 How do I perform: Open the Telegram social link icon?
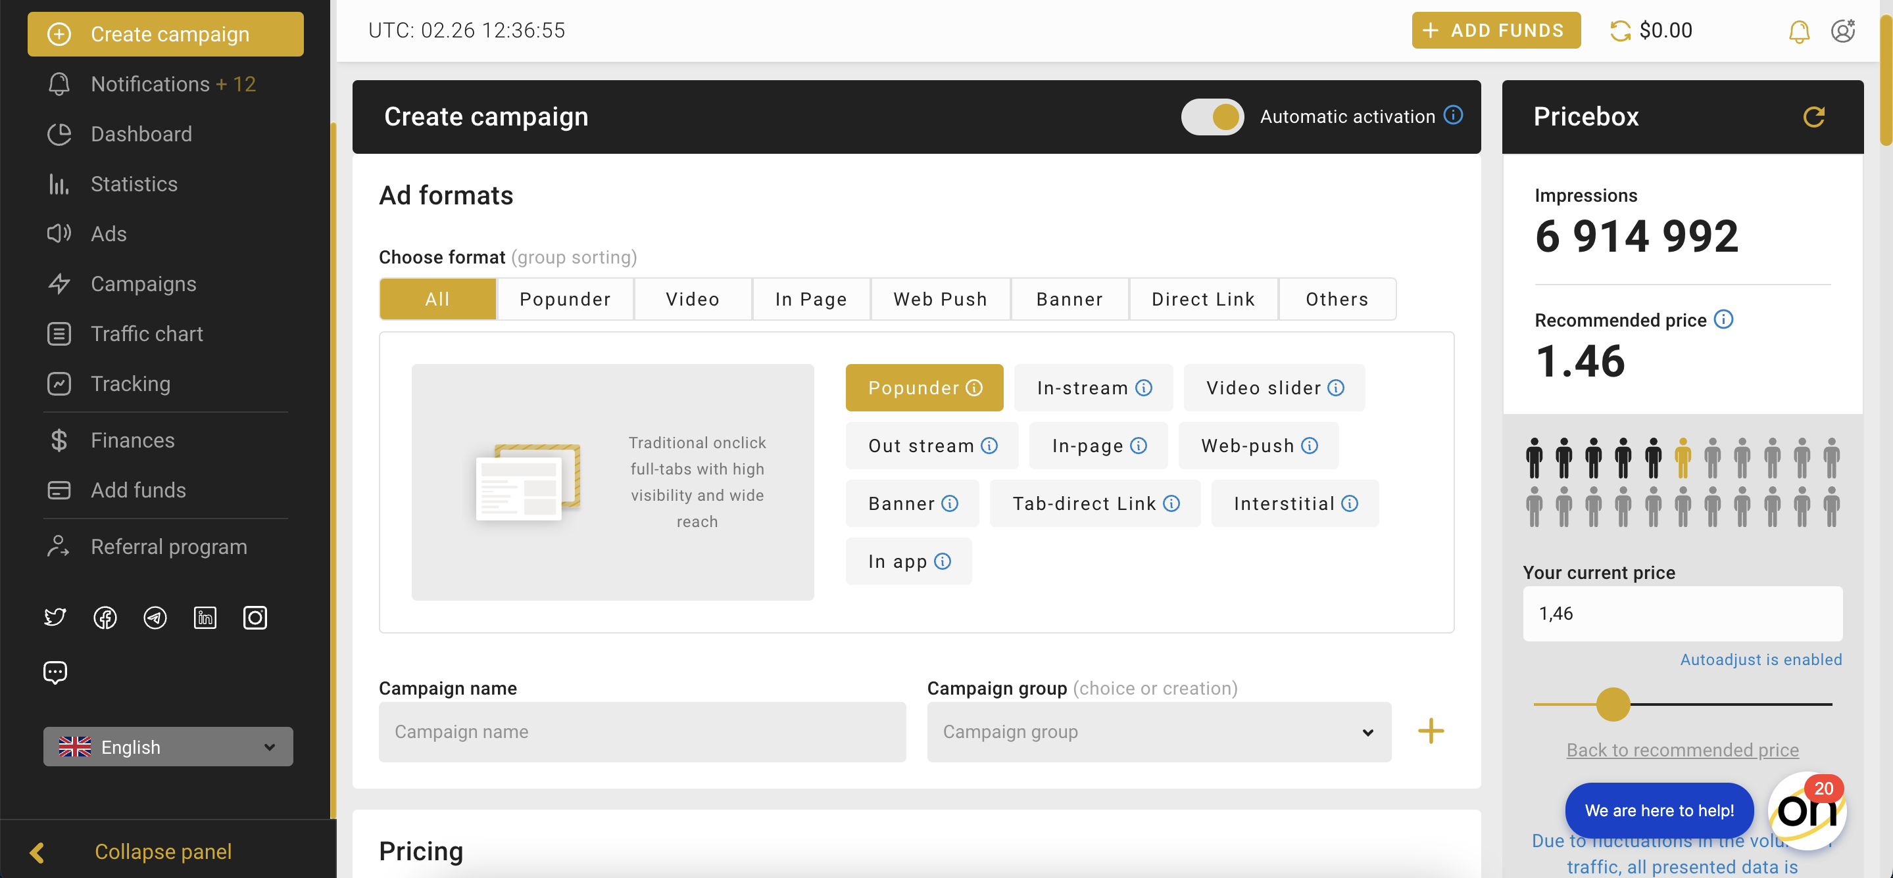click(155, 617)
